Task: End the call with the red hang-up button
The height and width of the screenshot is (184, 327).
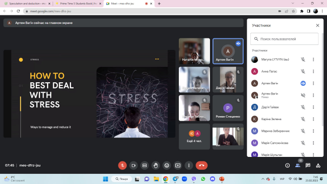Action: coord(201,166)
